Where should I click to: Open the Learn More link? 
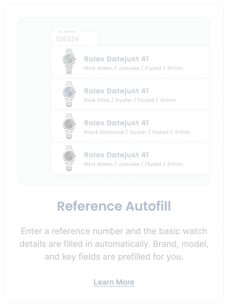click(x=114, y=282)
